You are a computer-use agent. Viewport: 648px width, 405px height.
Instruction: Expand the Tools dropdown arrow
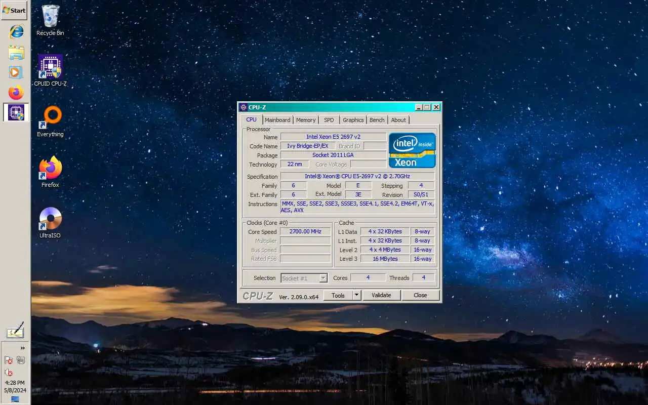pyautogui.click(x=356, y=295)
